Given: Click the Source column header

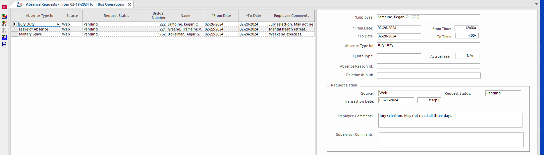Looking at the screenshot, I should click(72, 16).
